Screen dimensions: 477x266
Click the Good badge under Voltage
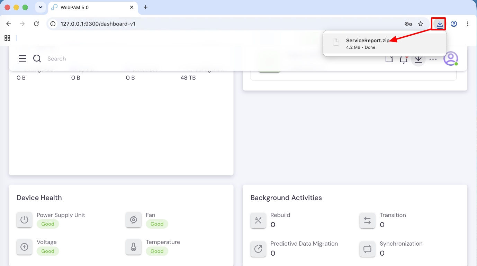48,251
